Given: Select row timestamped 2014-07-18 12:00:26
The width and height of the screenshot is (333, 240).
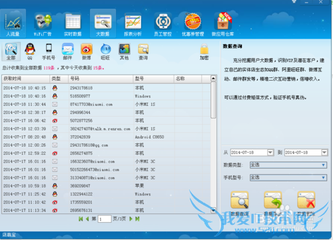Looking at the screenshot, I should (x=106, y=145).
